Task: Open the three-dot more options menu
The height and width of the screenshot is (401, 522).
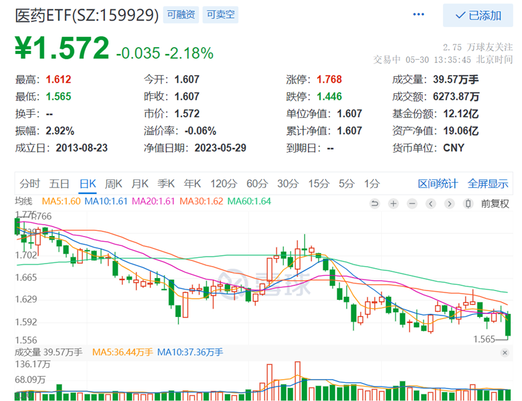Action: tap(418, 14)
